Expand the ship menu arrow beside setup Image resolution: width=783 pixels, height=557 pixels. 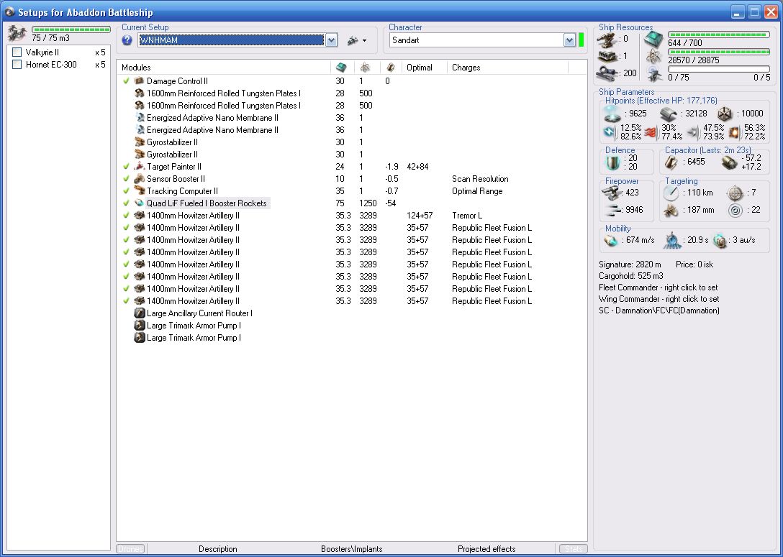357,40
